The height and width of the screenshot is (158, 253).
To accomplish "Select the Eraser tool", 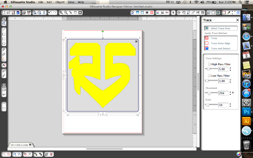I will [4, 71].
